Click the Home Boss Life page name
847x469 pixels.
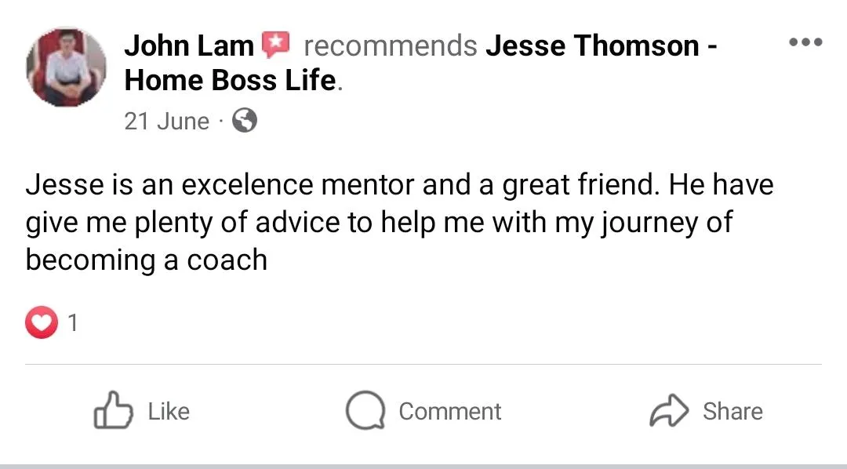pos(231,81)
